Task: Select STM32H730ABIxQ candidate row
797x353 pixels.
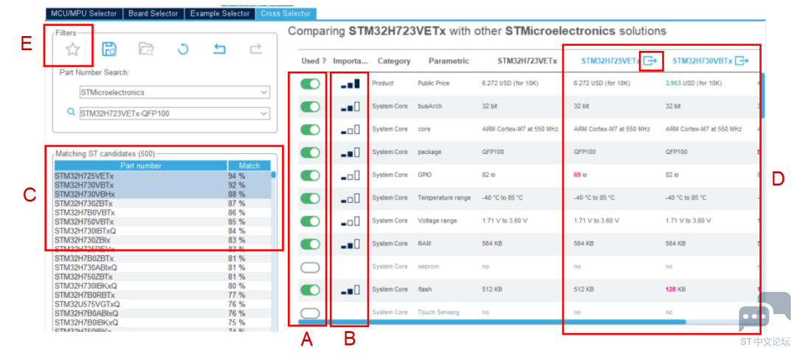Action: click(x=162, y=268)
